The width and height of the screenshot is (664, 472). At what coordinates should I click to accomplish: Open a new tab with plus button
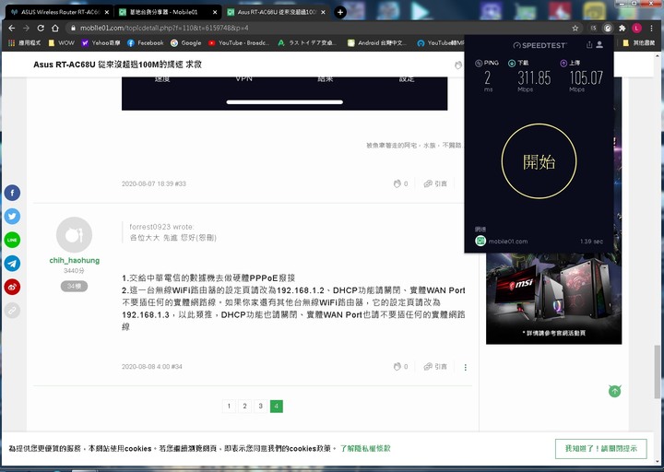click(340, 12)
